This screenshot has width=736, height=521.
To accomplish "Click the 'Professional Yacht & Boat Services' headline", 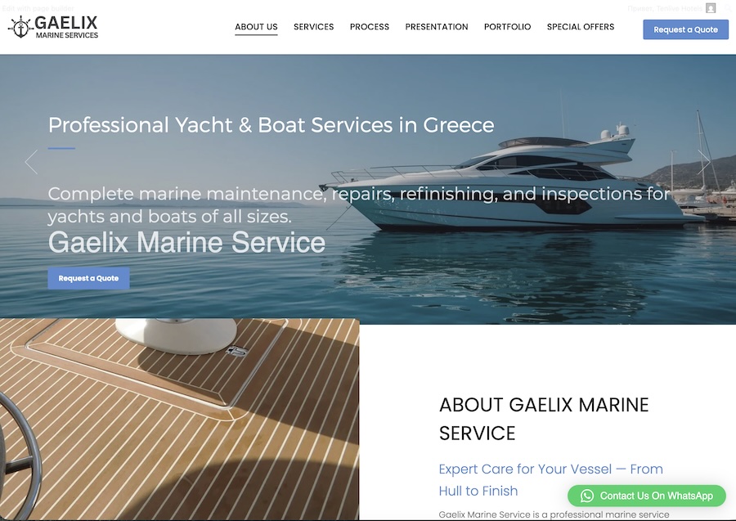I will tap(271, 125).
